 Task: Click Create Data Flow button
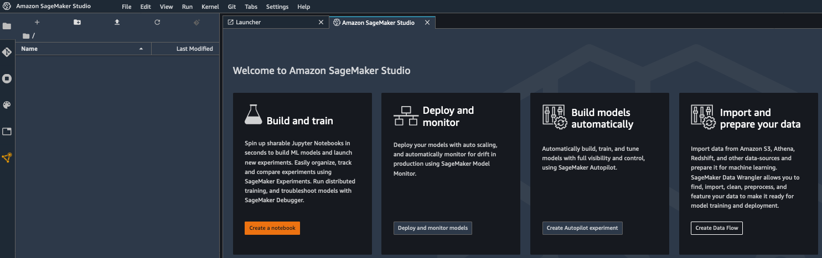click(717, 228)
